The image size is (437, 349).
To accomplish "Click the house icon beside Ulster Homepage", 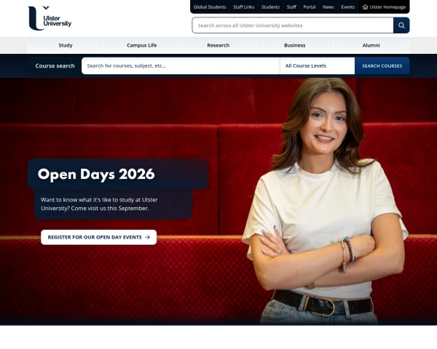I will [365, 7].
